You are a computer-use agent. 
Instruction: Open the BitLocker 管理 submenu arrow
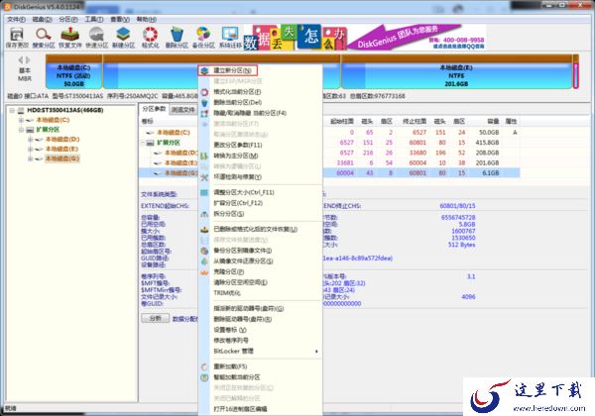click(x=316, y=352)
